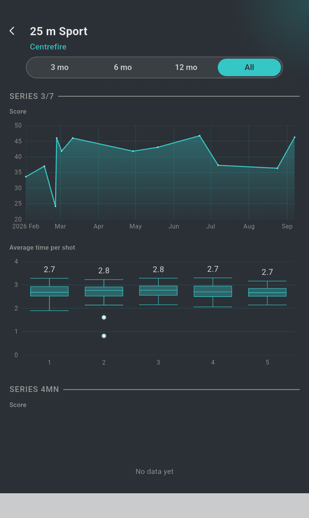This screenshot has height=518, width=309.
Task: Click the 2026 Feb axis label
Action: click(x=26, y=227)
